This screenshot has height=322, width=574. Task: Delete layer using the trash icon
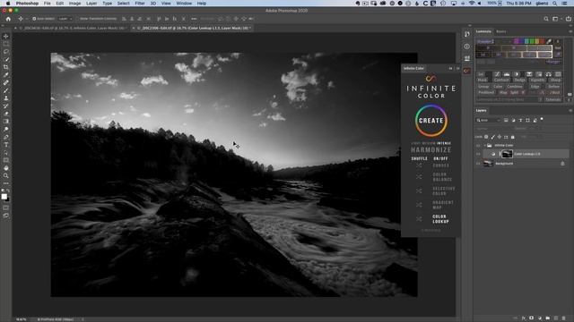coord(564,318)
